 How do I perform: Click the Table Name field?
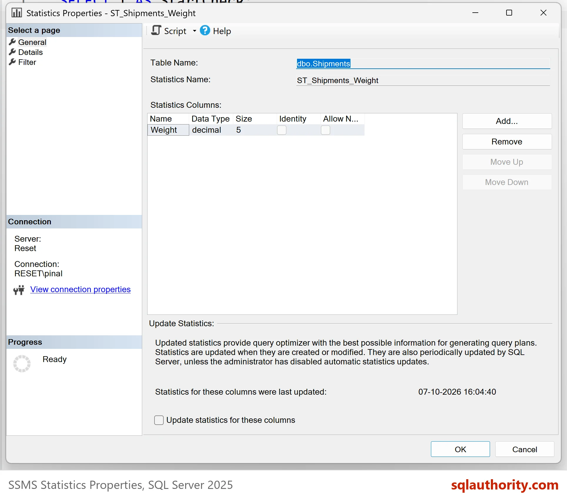423,63
